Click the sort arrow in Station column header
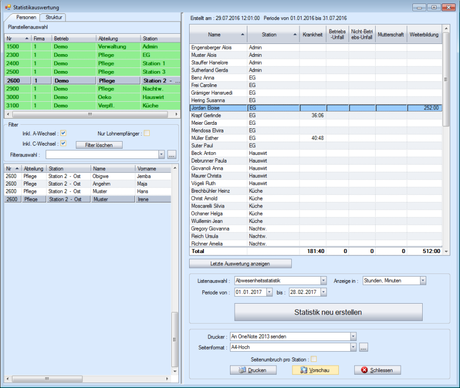460x388 pixels. [295, 35]
